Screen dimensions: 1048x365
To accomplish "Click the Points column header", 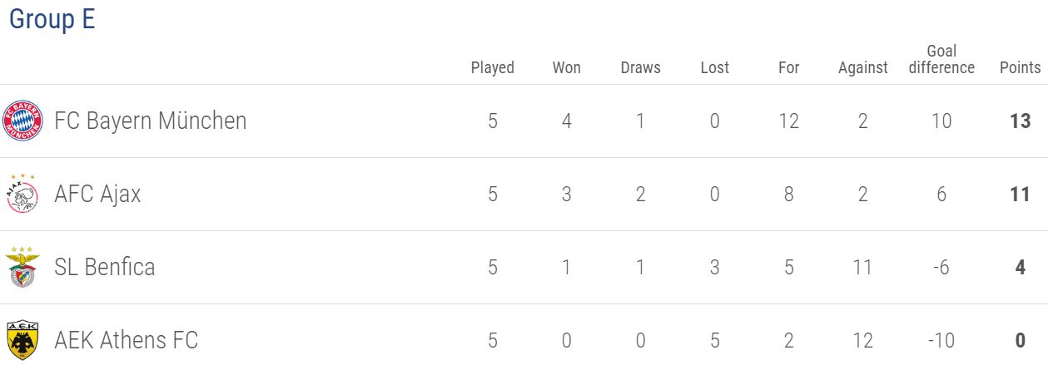I will [1021, 67].
